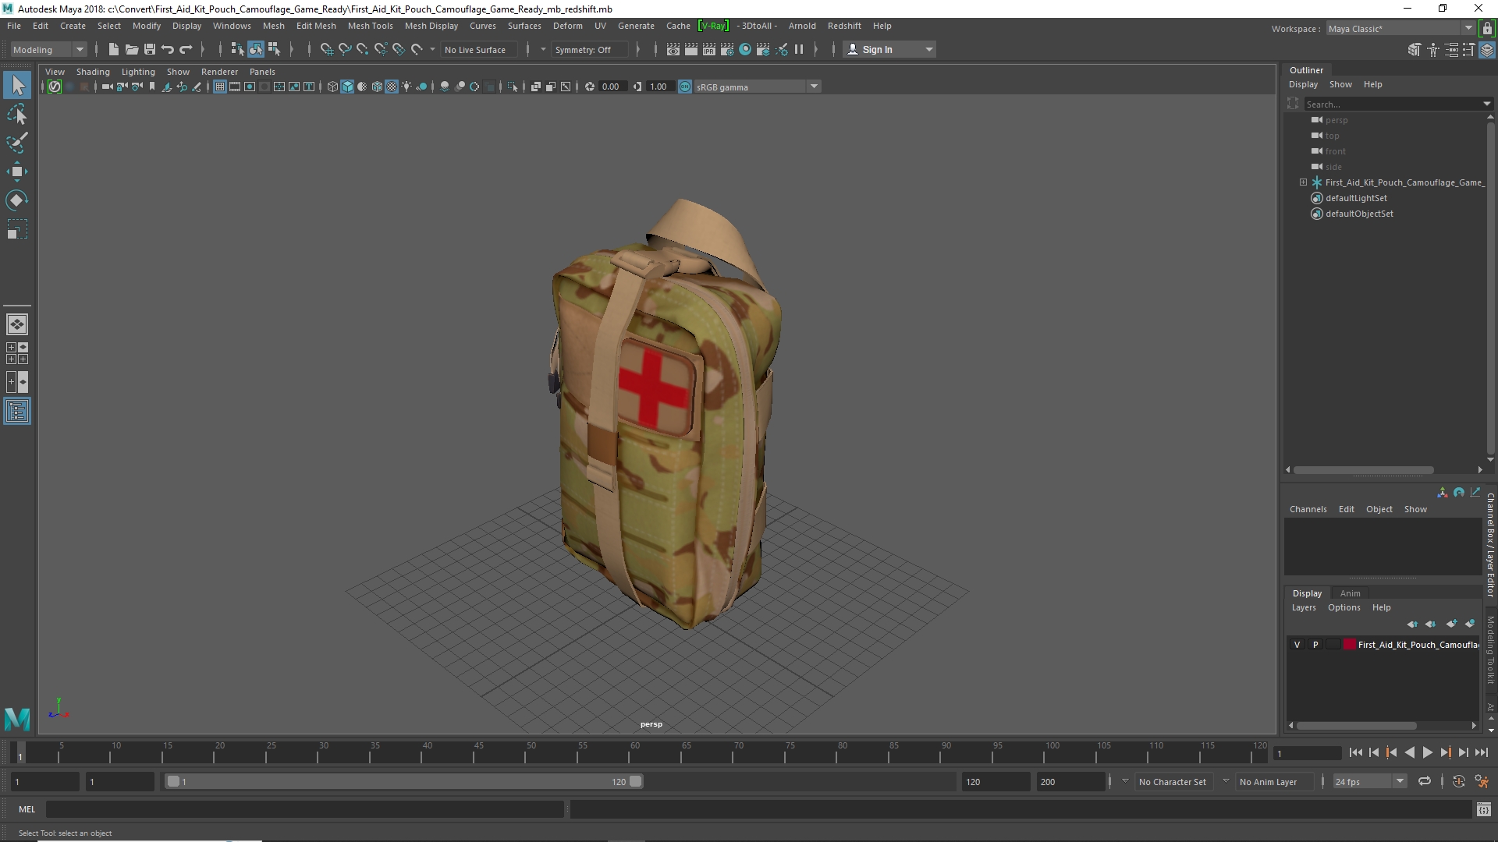
Task: Select defaultLightSet in the Outliner
Action: tap(1356, 198)
